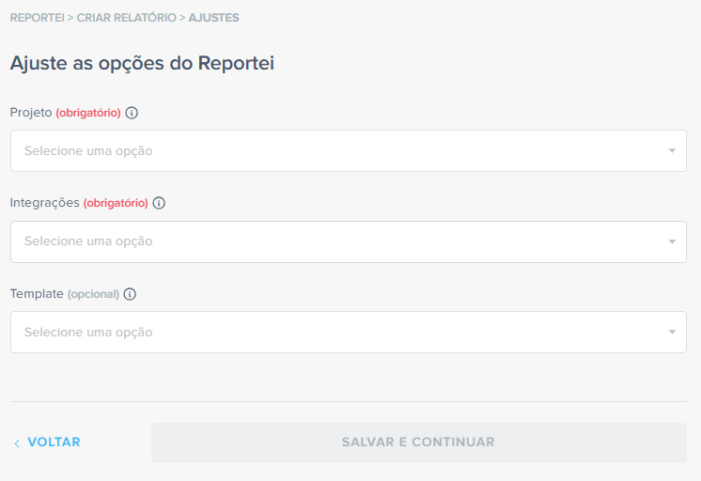Go to REPORTEI in the breadcrumb
The width and height of the screenshot is (701, 481).
pyautogui.click(x=37, y=18)
